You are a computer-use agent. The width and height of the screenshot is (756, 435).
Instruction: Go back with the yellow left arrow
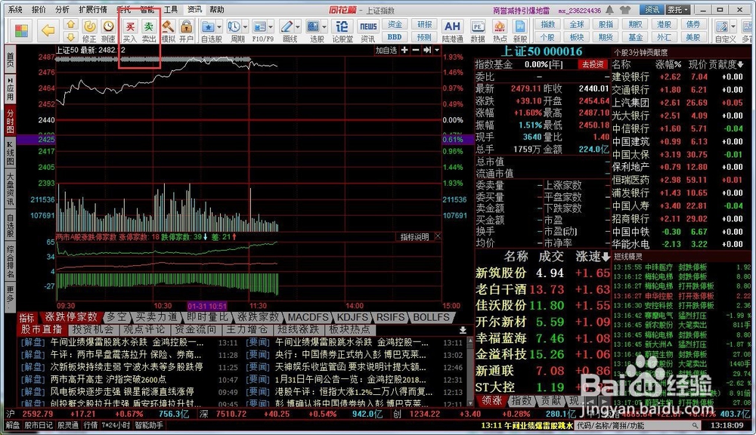tap(48, 31)
